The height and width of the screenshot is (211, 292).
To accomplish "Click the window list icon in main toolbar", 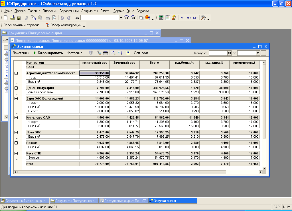I will pos(141,18).
